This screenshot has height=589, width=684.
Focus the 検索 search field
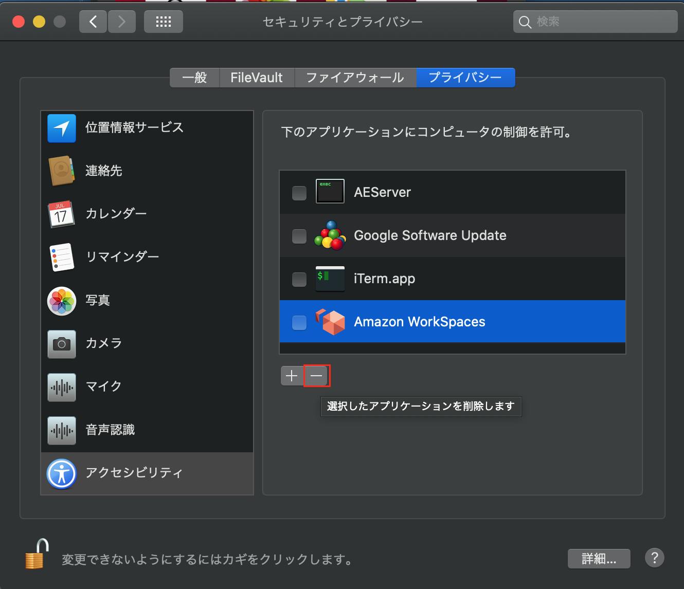[x=596, y=22]
